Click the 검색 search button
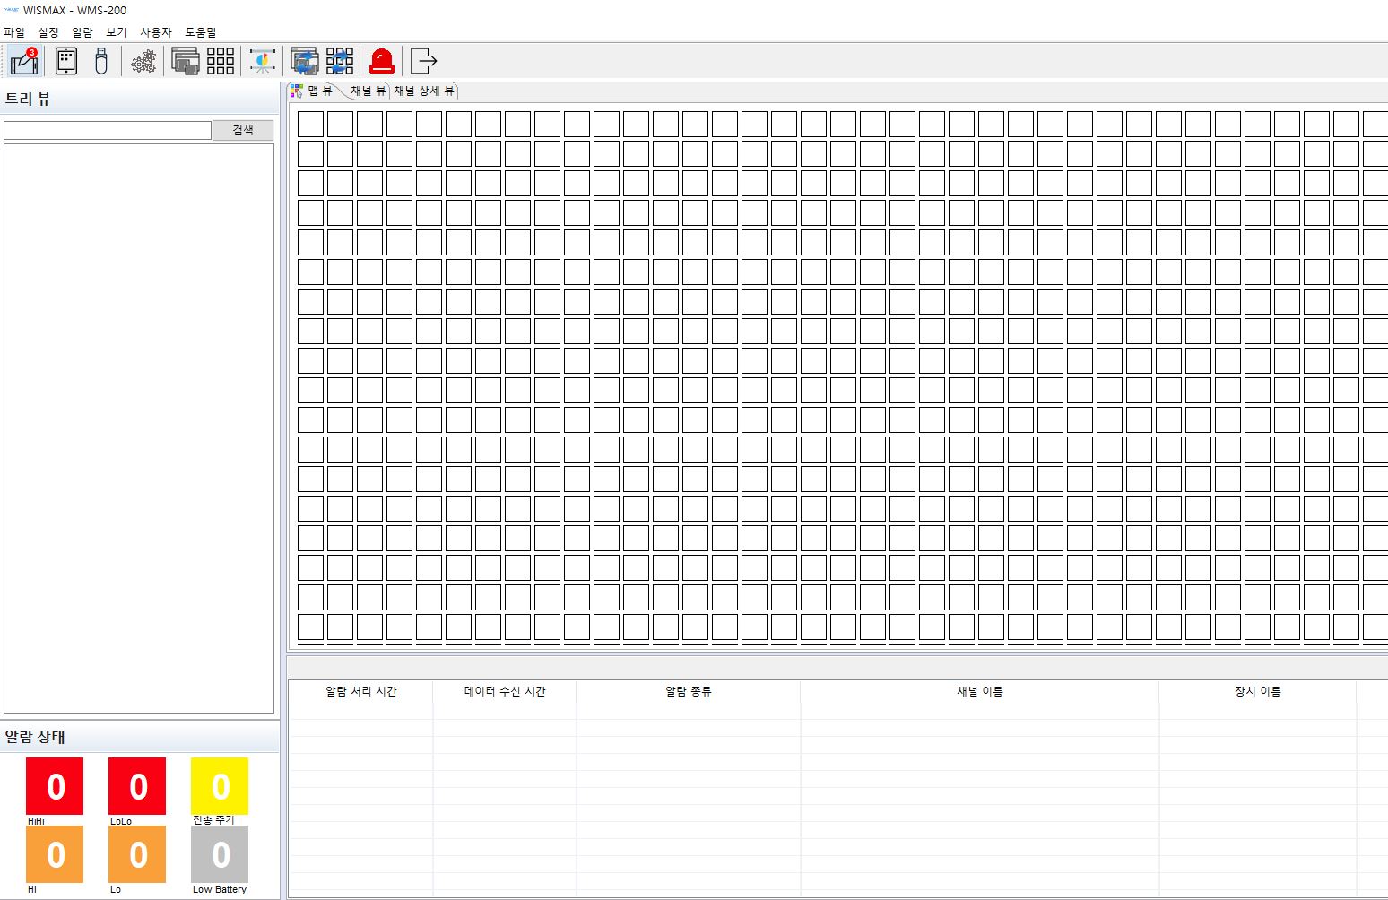This screenshot has height=900, width=1388. click(243, 130)
